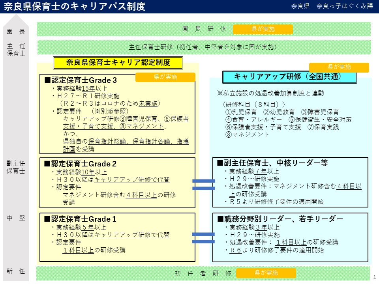Image resolution: width=379 pixels, height=284 pixels.
Task: Select the word かつ、in Grade 3
Action: [x=70, y=134]
